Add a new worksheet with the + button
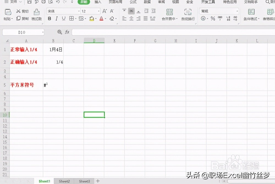The height and width of the screenshot is (184, 275). pyautogui.click(x=98, y=181)
